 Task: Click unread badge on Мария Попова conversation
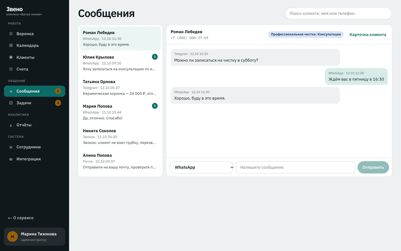click(x=155, y=106)
